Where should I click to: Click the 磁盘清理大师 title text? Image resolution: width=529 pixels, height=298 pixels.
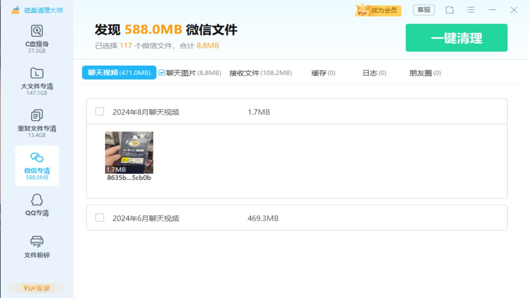click(x=43, y=10)
